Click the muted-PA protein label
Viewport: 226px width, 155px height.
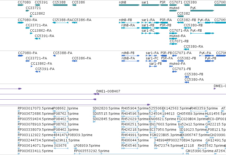177,64
